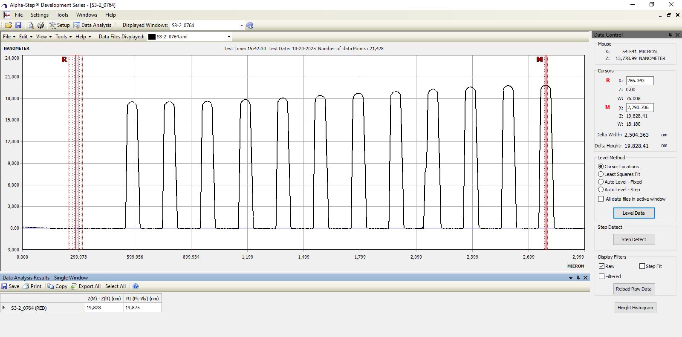Viewport: 682px width, 337px height.
Task: Expand the S3-2_0764 (RED) results row
Action: 4,307
